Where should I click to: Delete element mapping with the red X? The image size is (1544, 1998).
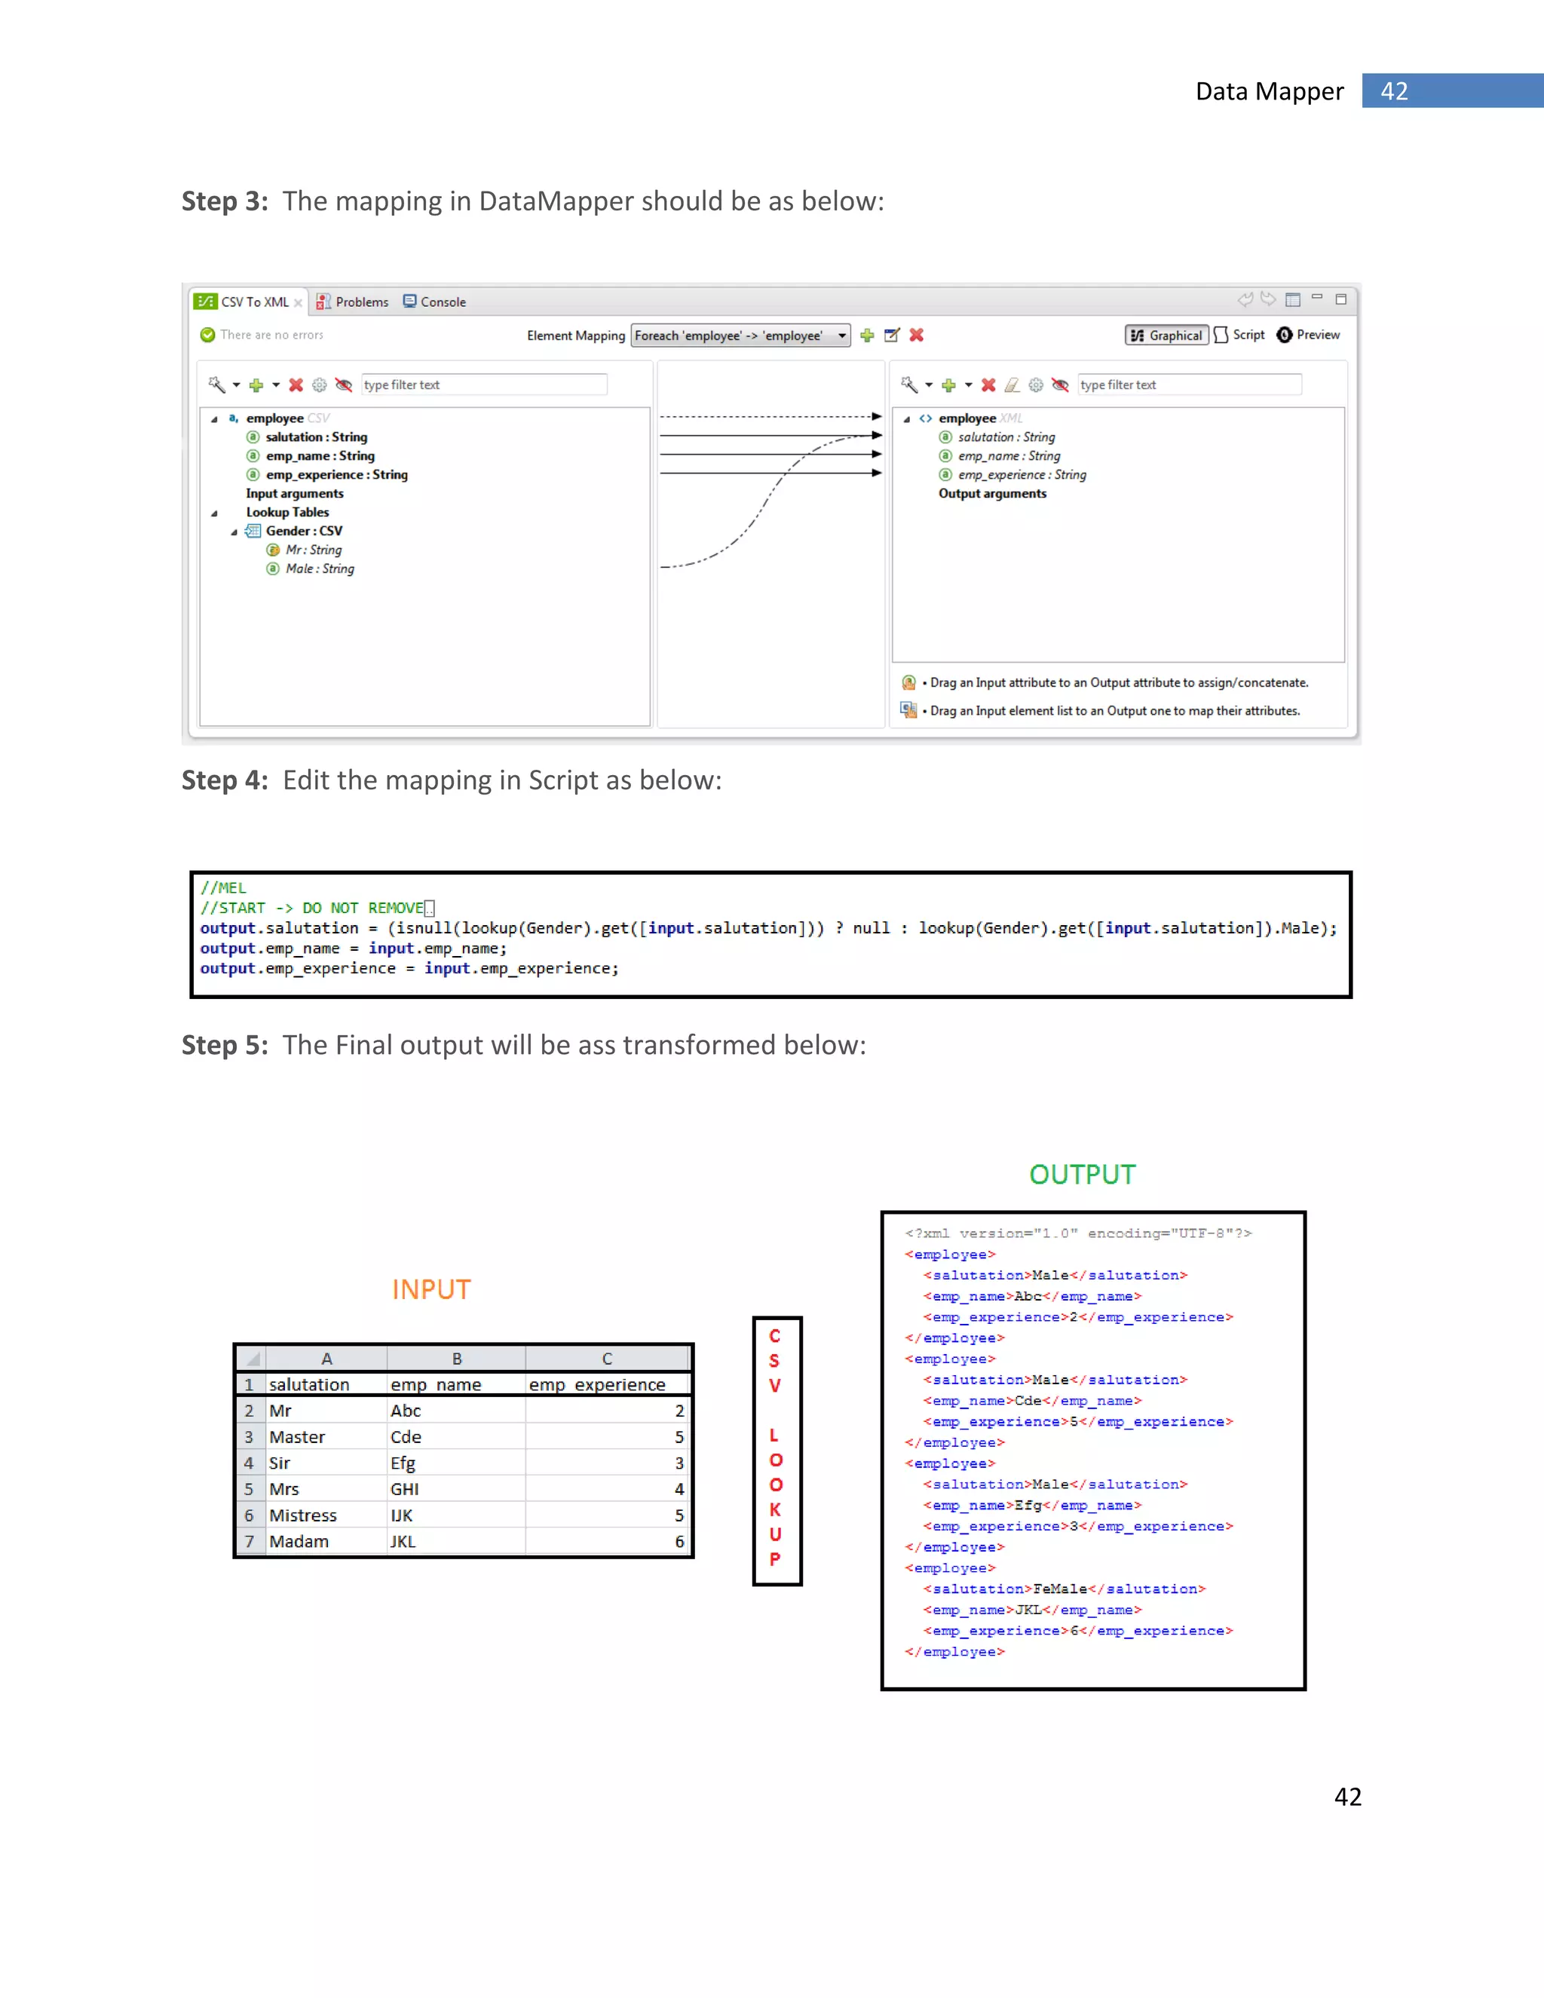point(917,336)
